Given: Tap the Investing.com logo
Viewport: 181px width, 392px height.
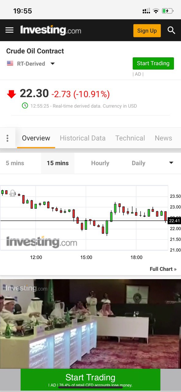Looking at the screenshot, I should click(x=51, y=30).
